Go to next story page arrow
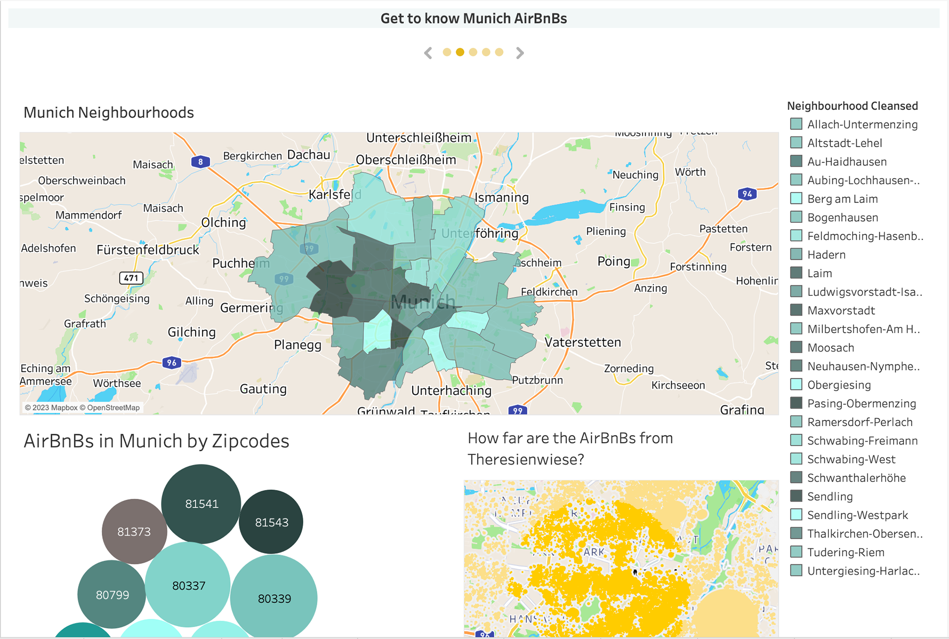Image resolution: width=949 pixels, height=639 pixels. click(519, 53)
